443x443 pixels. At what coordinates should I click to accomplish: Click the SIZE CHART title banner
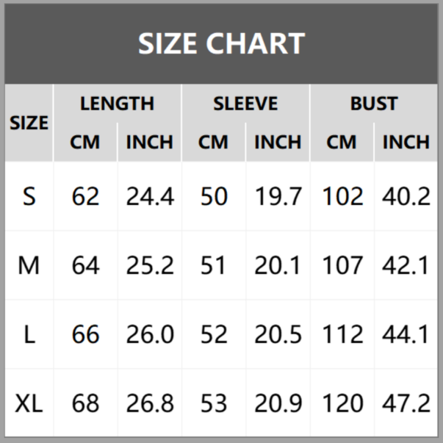221,43
